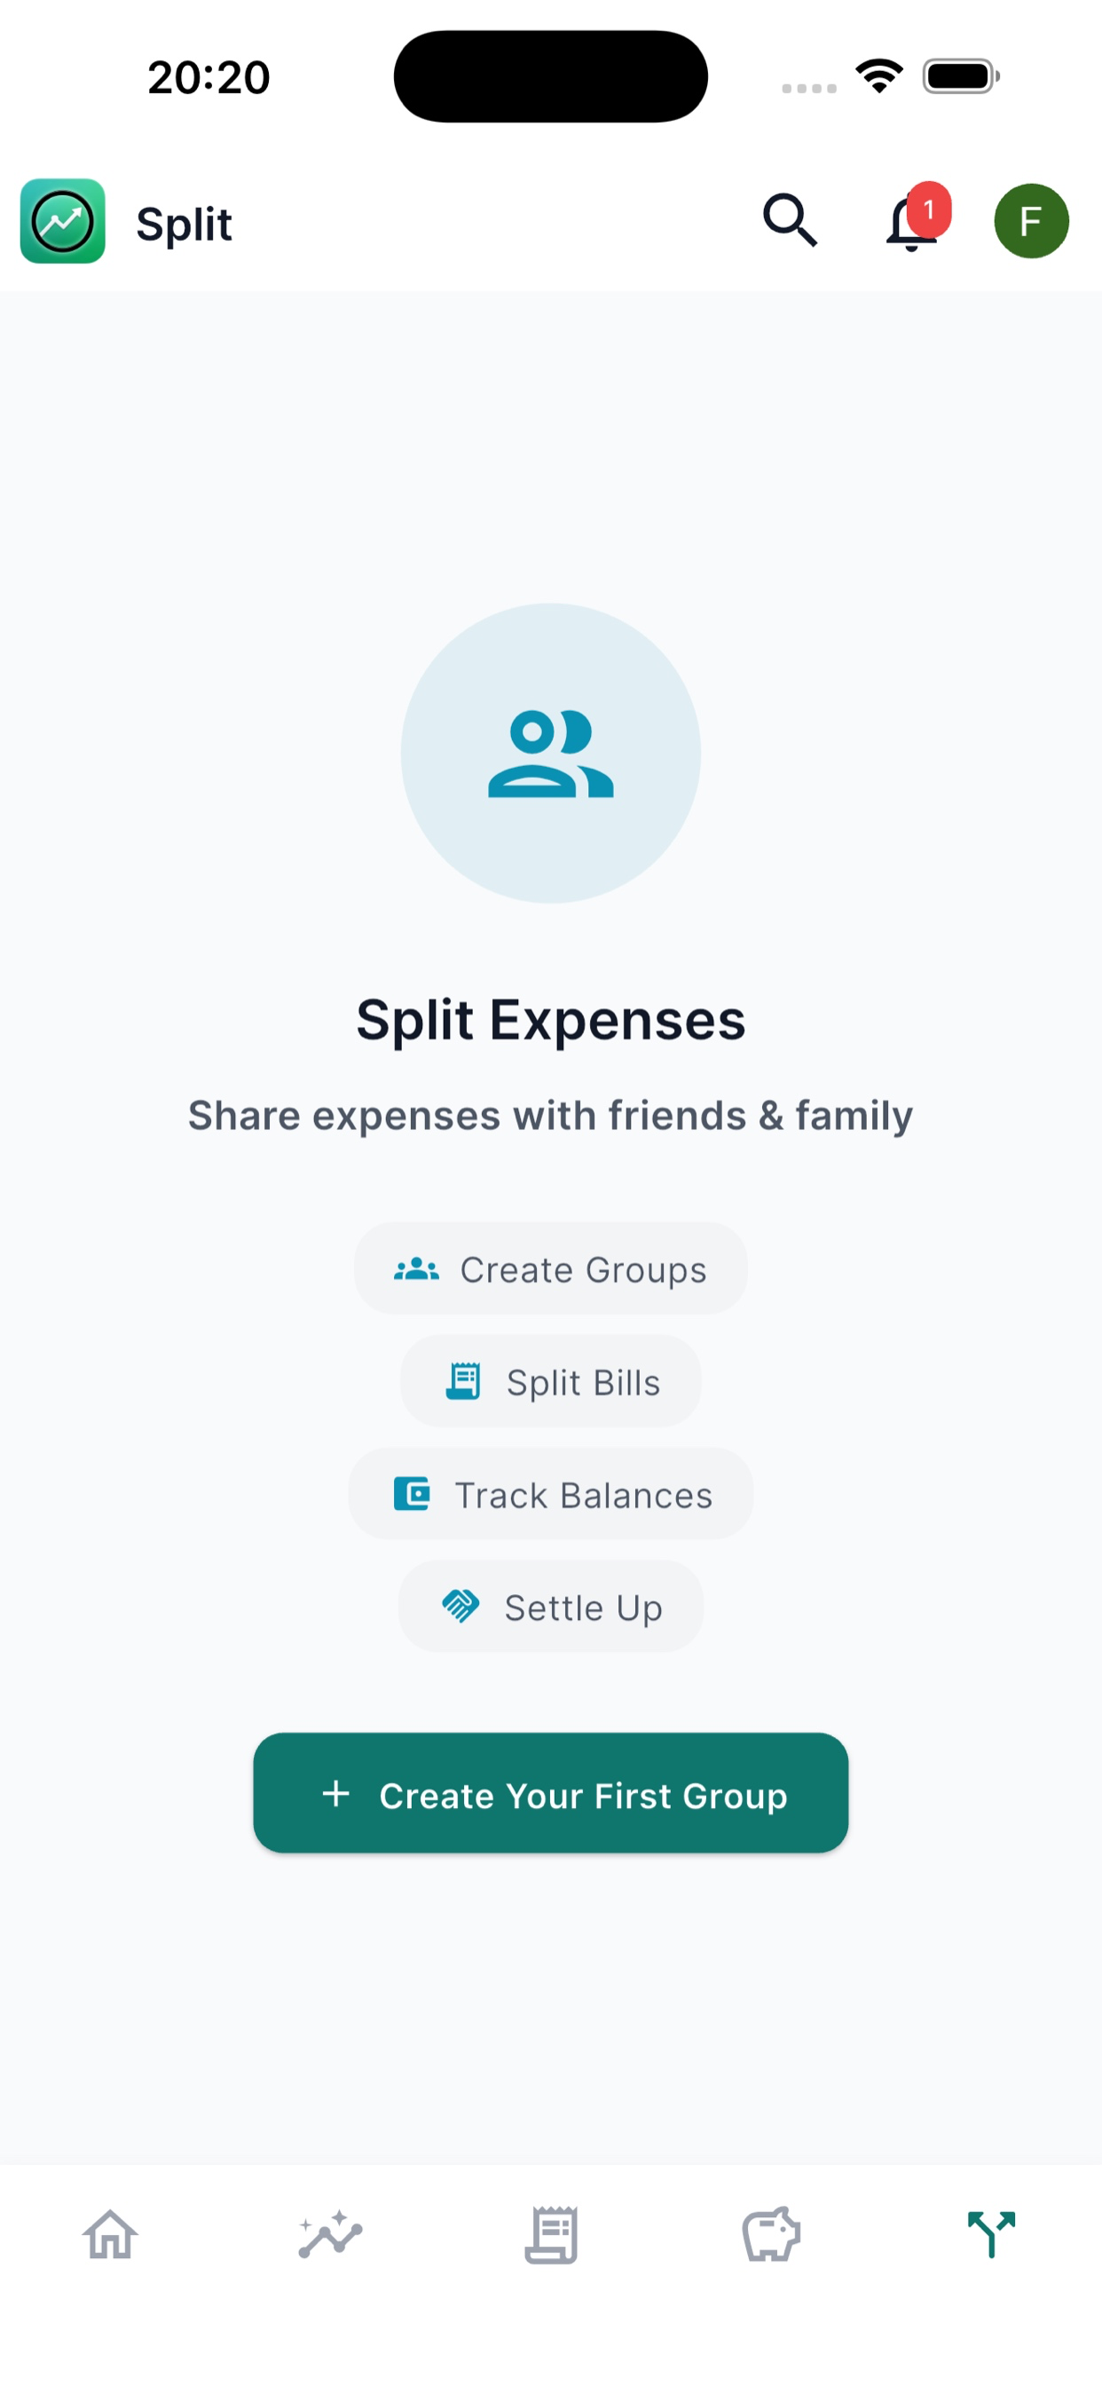Click the plus icon on create button
Viewport: 1102px width, 2386px height.
(336, 1794)
